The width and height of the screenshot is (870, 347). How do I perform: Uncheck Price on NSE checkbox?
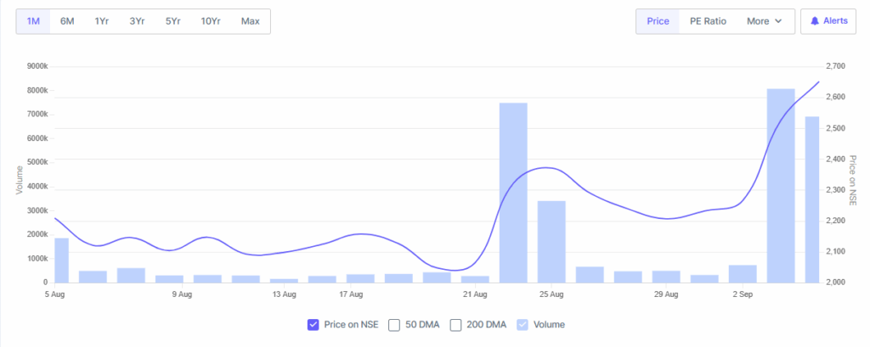(x=312, y=324)
